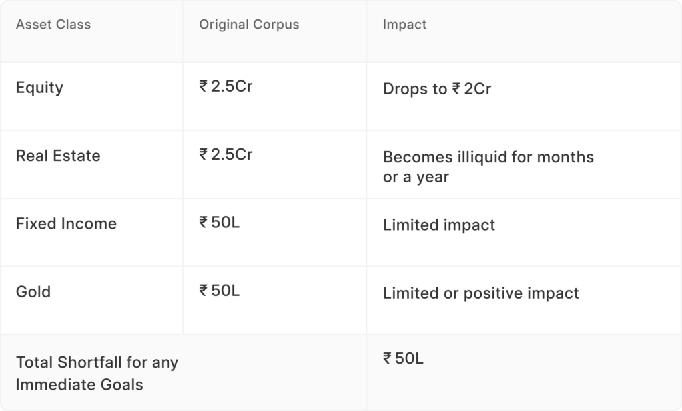Screen dimensions: 682x411
Task: Click the 'Limited impact' cell
Action: pos(439,225)
